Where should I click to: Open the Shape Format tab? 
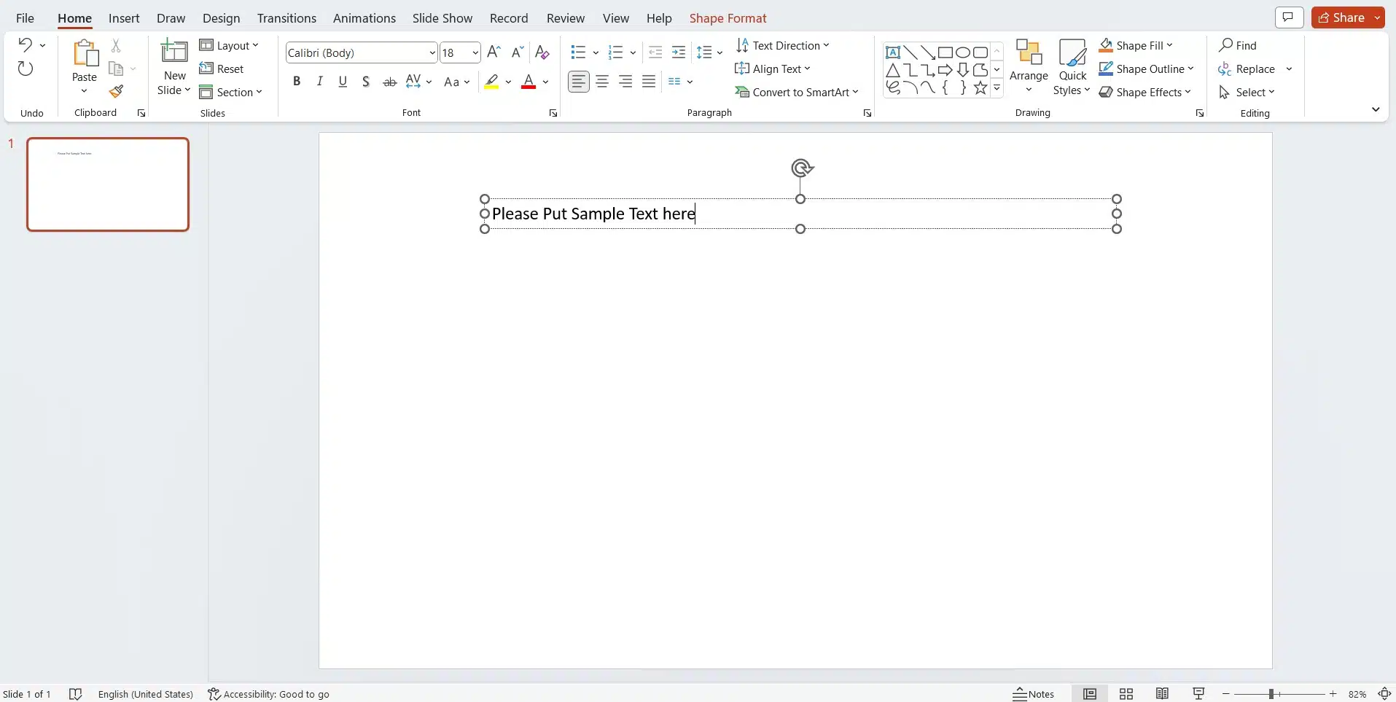[728, 18]
